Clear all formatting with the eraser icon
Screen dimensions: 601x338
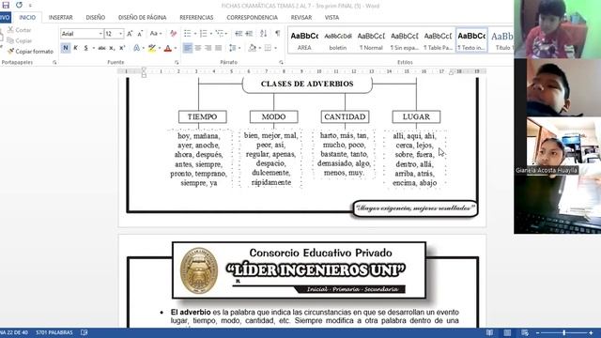173,34
